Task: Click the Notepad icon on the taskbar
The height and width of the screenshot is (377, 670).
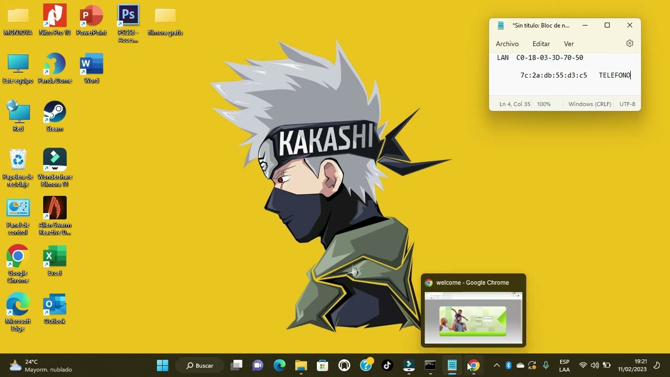Action: point(452,365)
